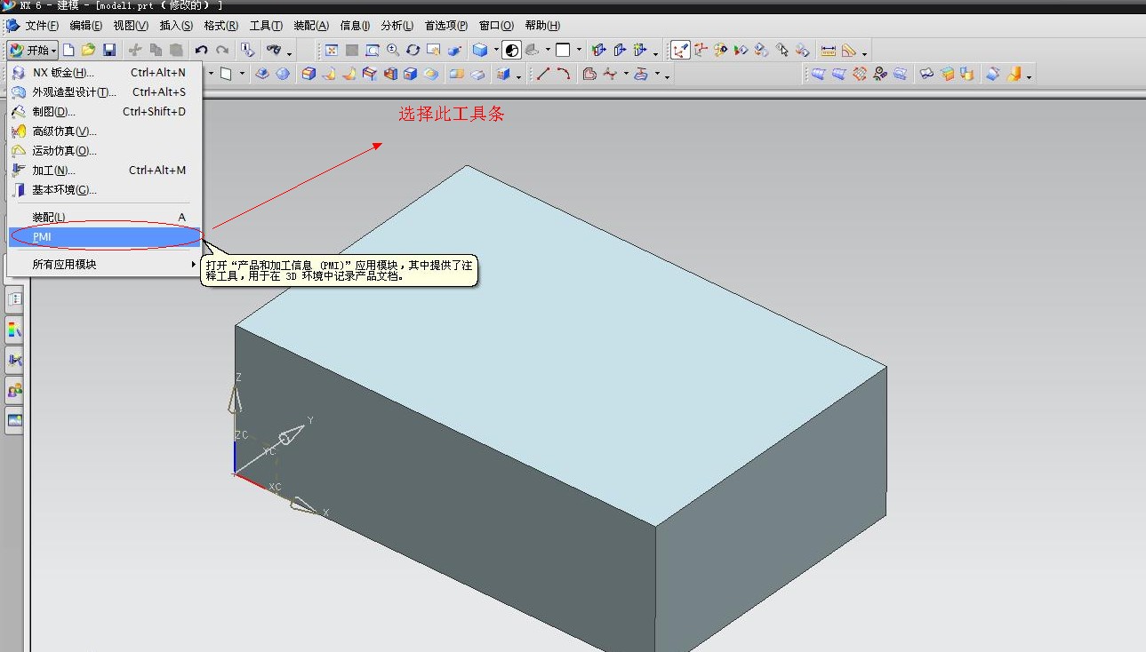The height and width of the screenshot is (652, 1146).
Task: Expand 所有应用模块 submenu
Action: 105,265
